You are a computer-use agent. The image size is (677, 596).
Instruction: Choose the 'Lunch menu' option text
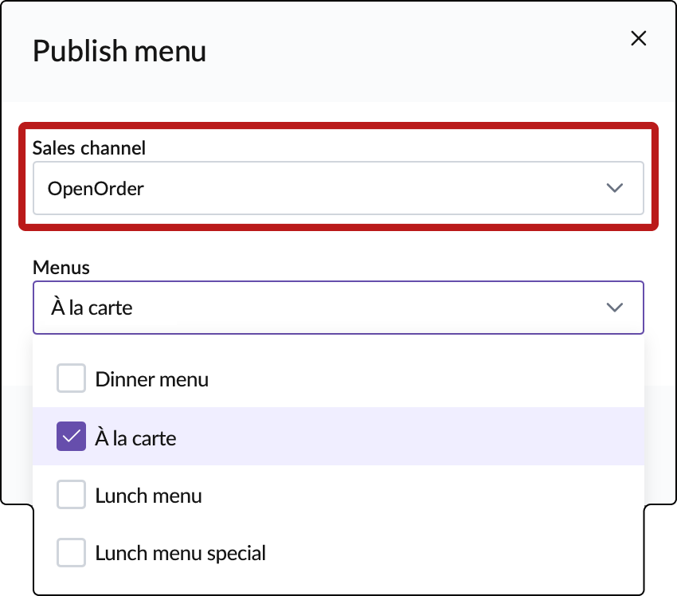pos(148,496)
